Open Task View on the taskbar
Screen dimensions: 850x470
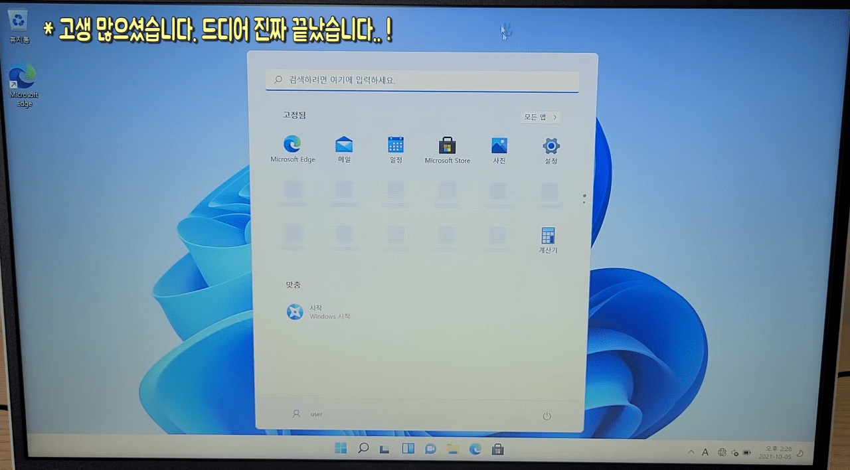pos(384,449)
